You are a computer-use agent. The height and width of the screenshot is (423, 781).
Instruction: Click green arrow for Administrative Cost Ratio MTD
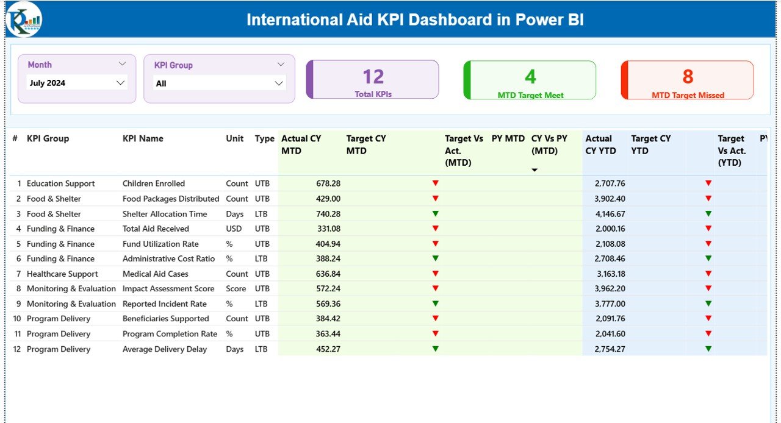coord(435,258)
